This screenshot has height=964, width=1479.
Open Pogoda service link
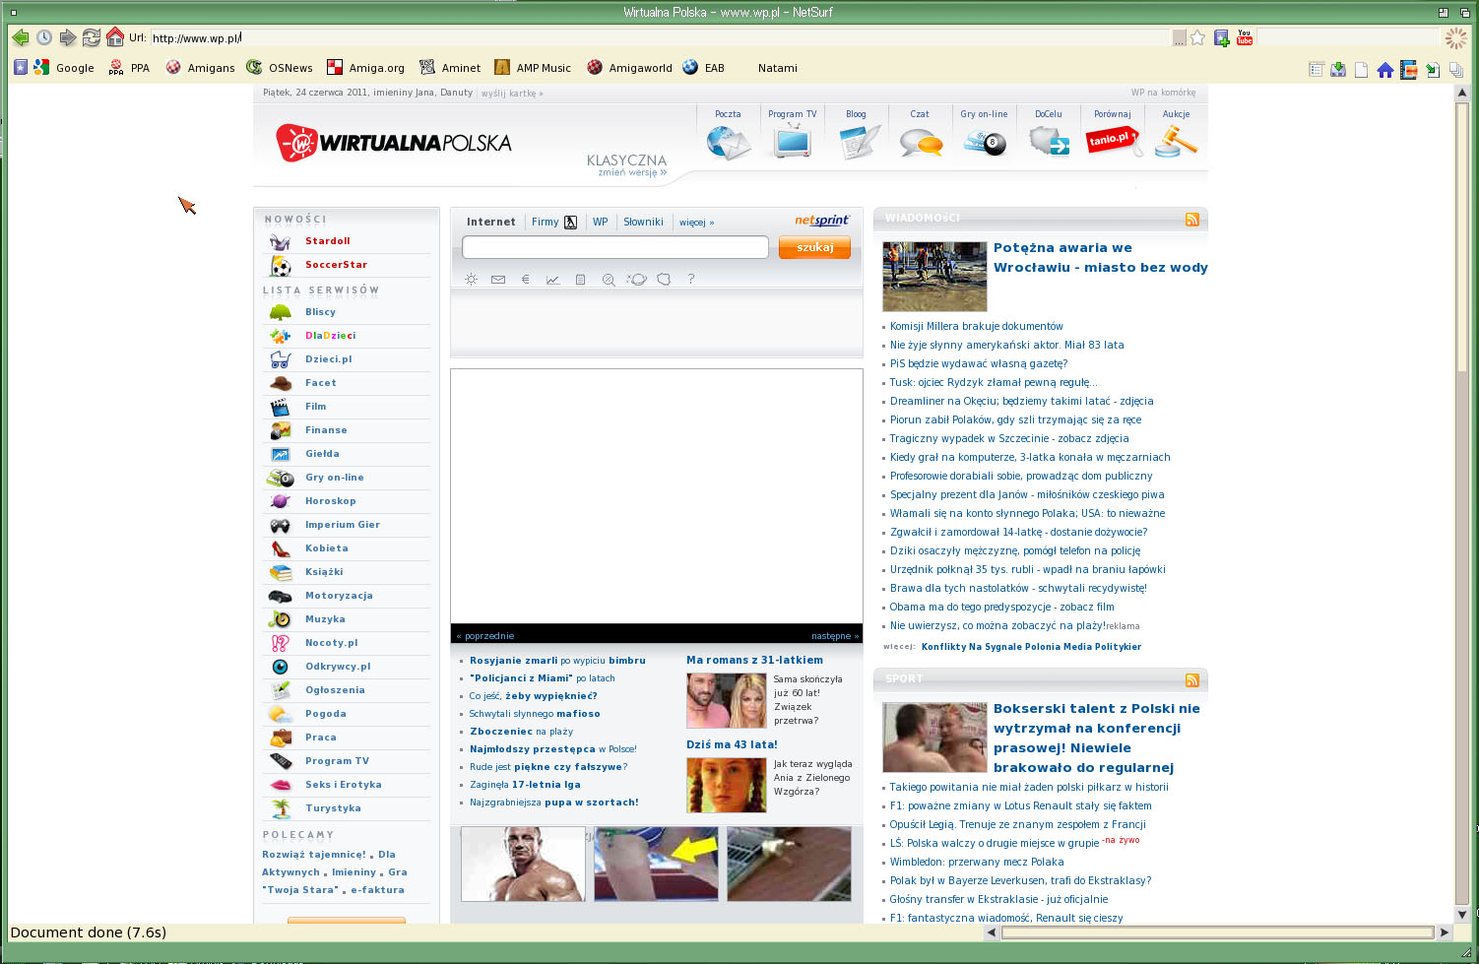point(325,714)
